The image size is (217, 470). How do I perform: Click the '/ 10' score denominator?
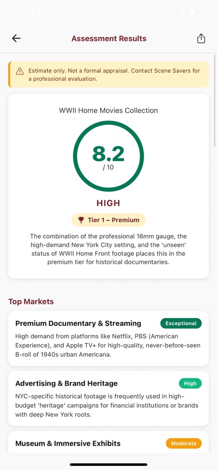click(x=108, y=167)
